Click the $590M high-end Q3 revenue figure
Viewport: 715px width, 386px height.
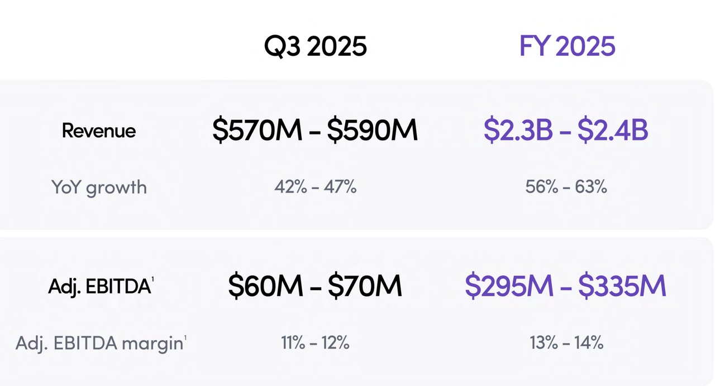click(x=372, y=131)
